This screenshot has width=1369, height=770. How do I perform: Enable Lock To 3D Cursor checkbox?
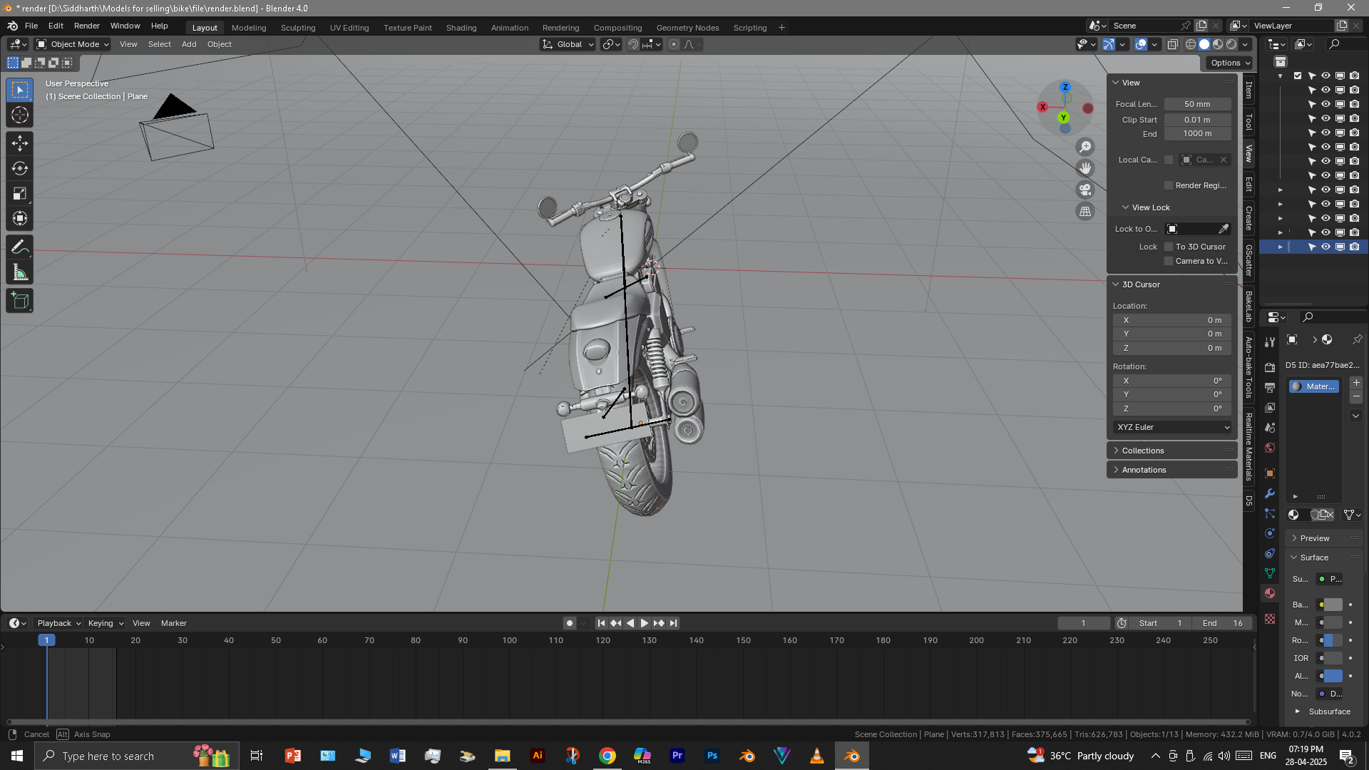click(x=1169, y=247)
